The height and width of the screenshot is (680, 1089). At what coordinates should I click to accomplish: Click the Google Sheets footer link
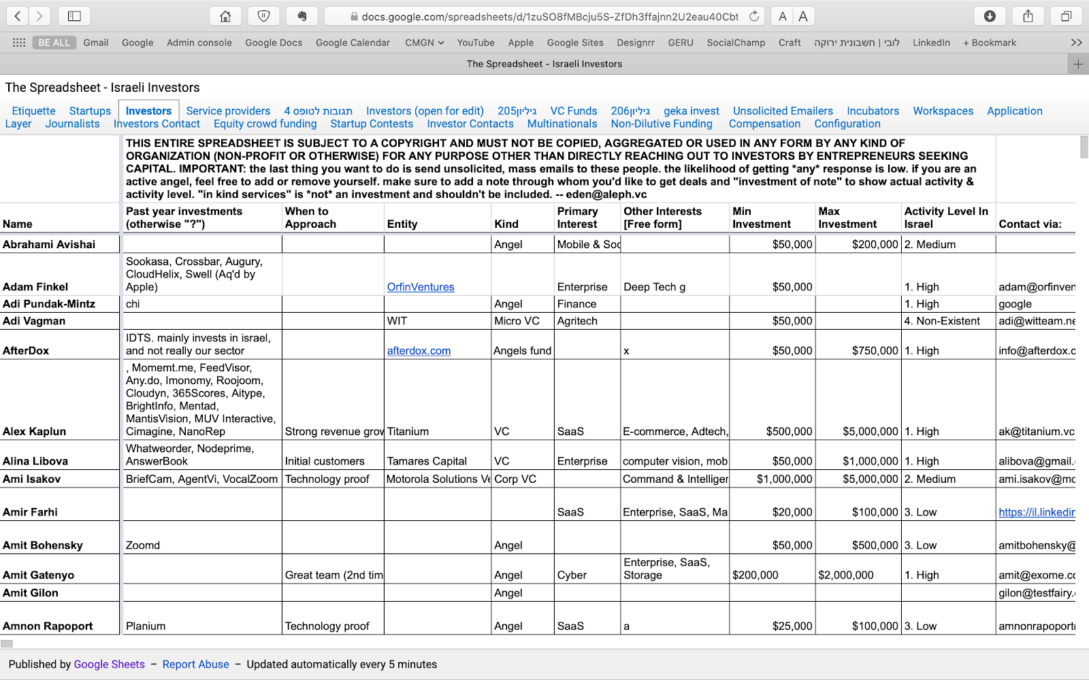pos(109,664)
